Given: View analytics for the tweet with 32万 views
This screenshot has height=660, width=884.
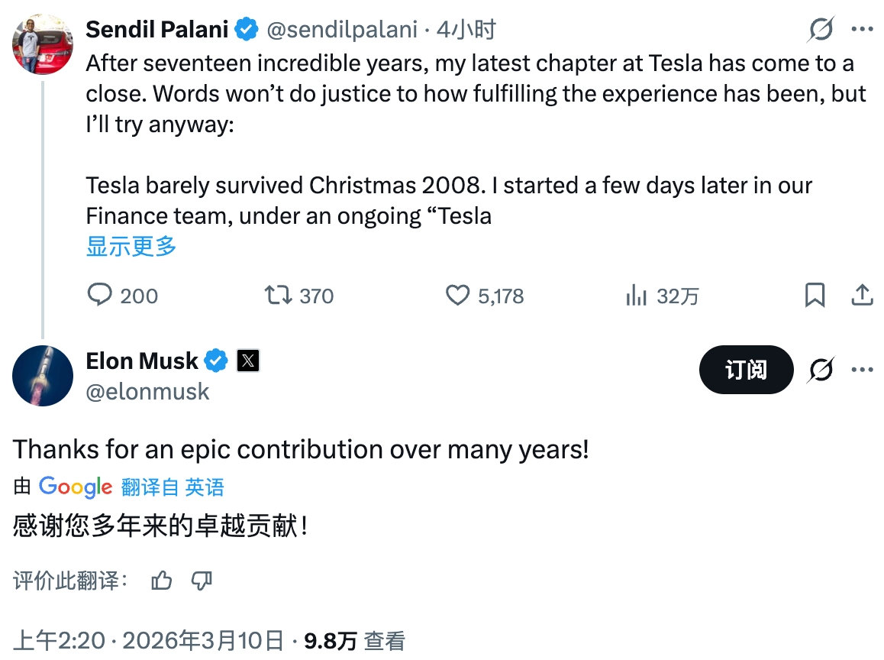Looking at the screenshot, I should (640, 296).
